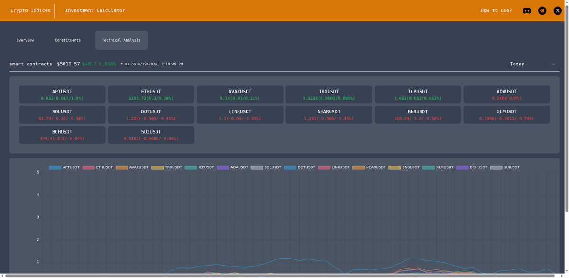The width and height of the screenshot is (569, 278).
Task: Open the Constituents tab
Action: pos(67,40)
